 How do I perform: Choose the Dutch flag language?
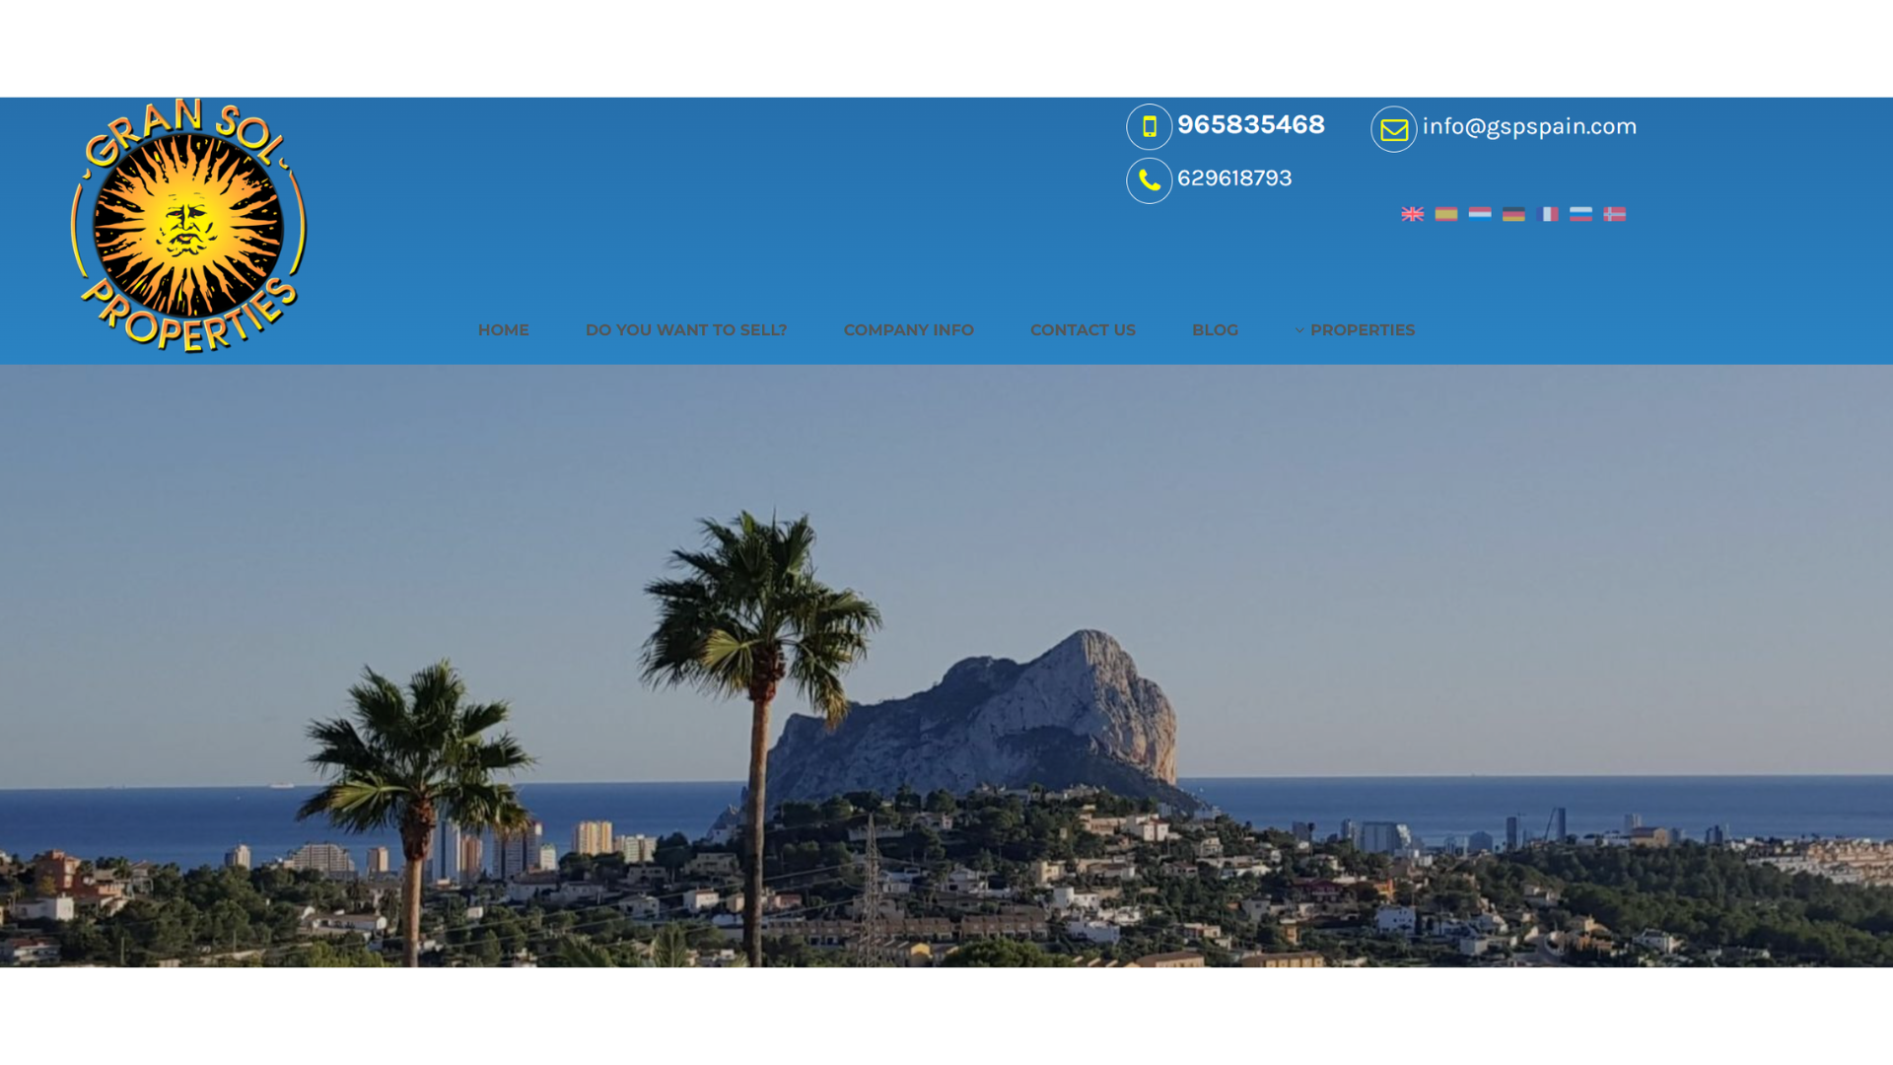[x=1480, y=214]
